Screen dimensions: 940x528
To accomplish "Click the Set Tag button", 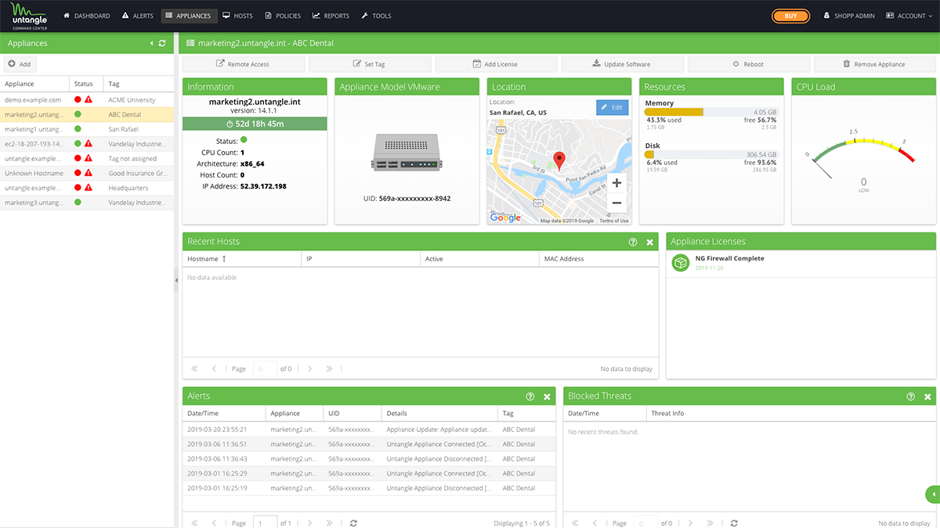I will 369,64.
